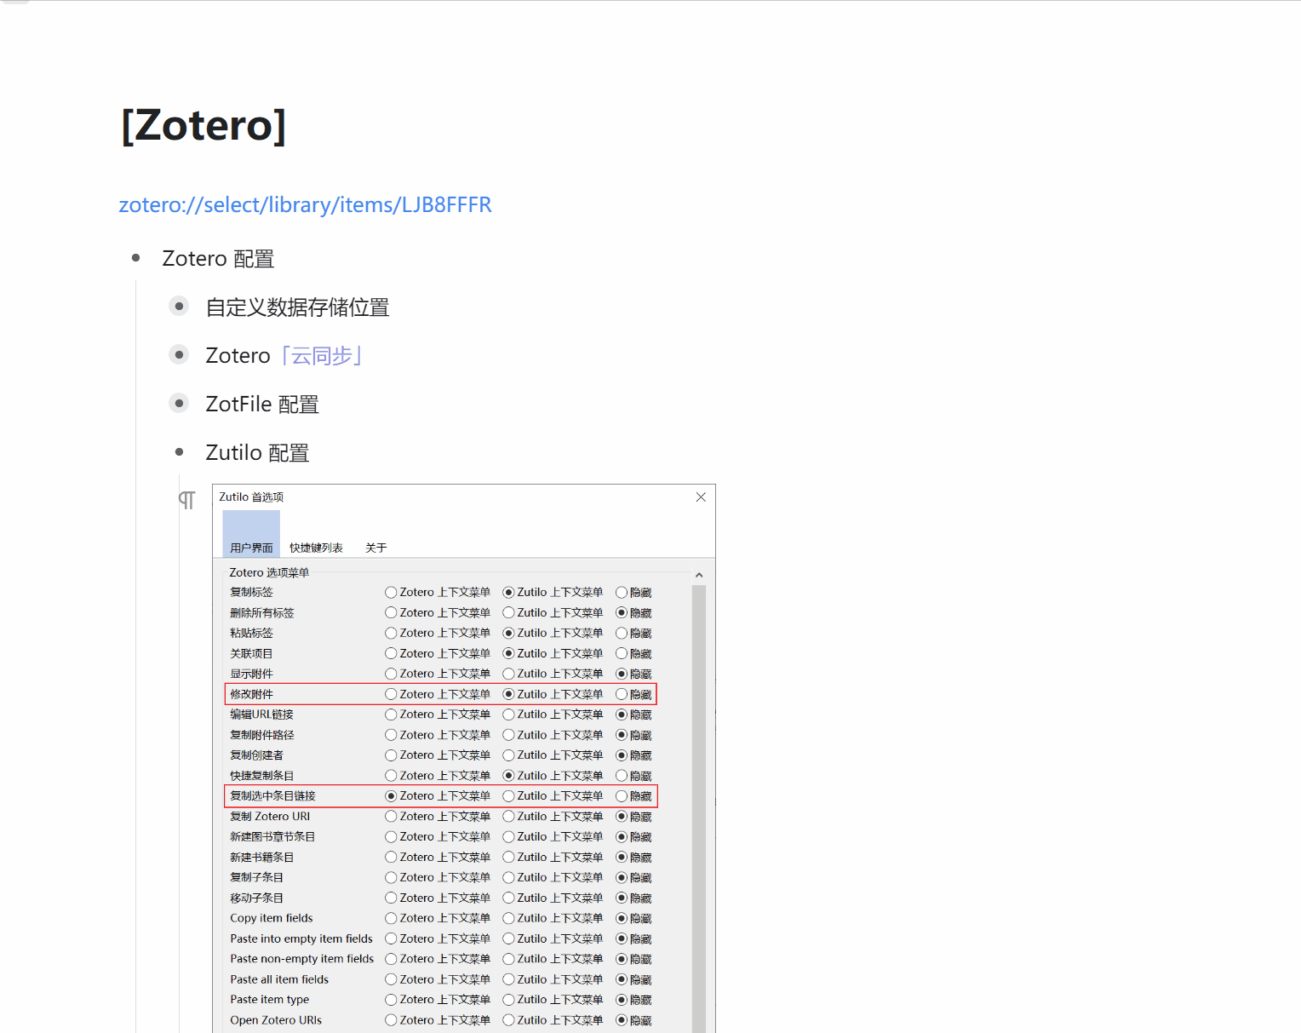This screenshot has height=1033, width=1301.
Task: Hide the 修改附件 option
Action: tap(621, 694)
